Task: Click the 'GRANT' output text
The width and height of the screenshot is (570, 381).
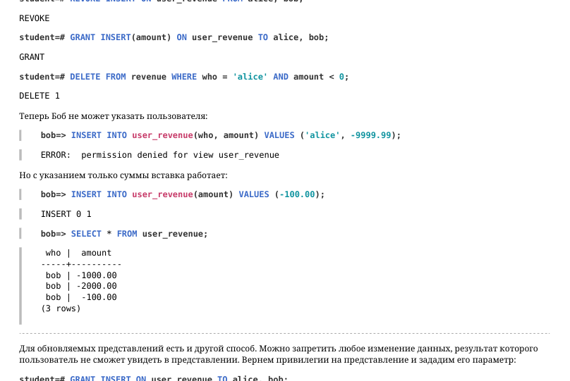Action: click(32, 57)
